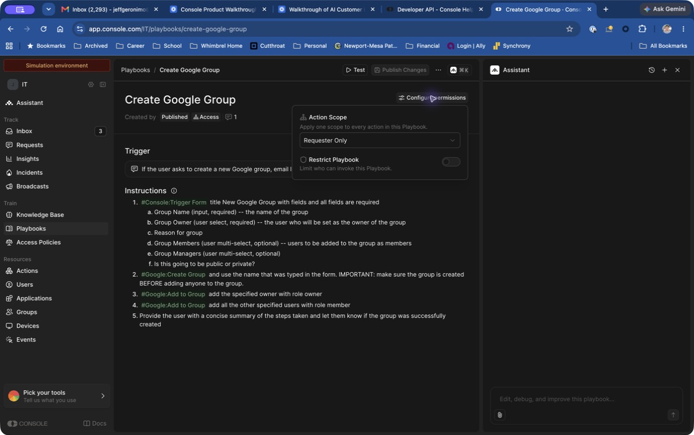This screenshot has width=694, height=435.
Task: Open Assistant chat history clock icon
Action: (651, 70)
